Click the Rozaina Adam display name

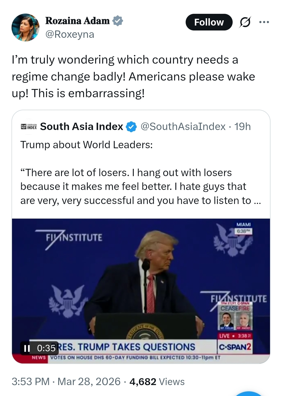click(x=77, y=21)
